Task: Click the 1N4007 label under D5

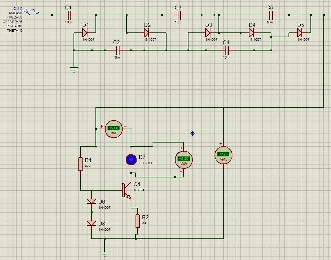Action: point(303,39)
